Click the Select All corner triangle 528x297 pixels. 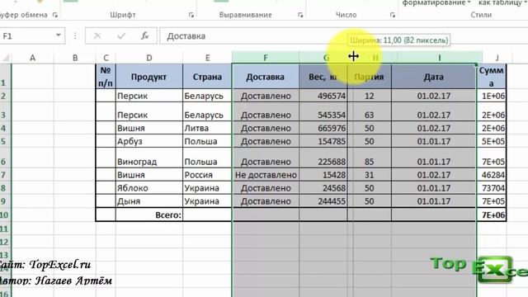coord(6,58)
